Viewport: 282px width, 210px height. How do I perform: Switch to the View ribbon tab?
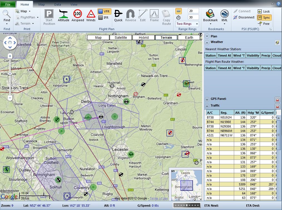(74, 4)
